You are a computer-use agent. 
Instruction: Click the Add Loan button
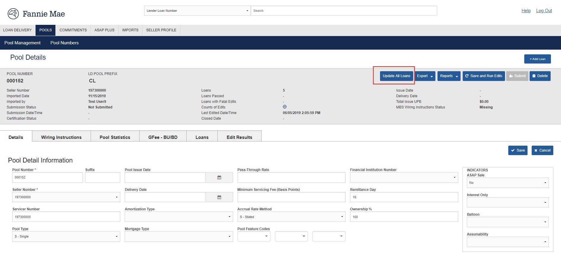[538, 59]
